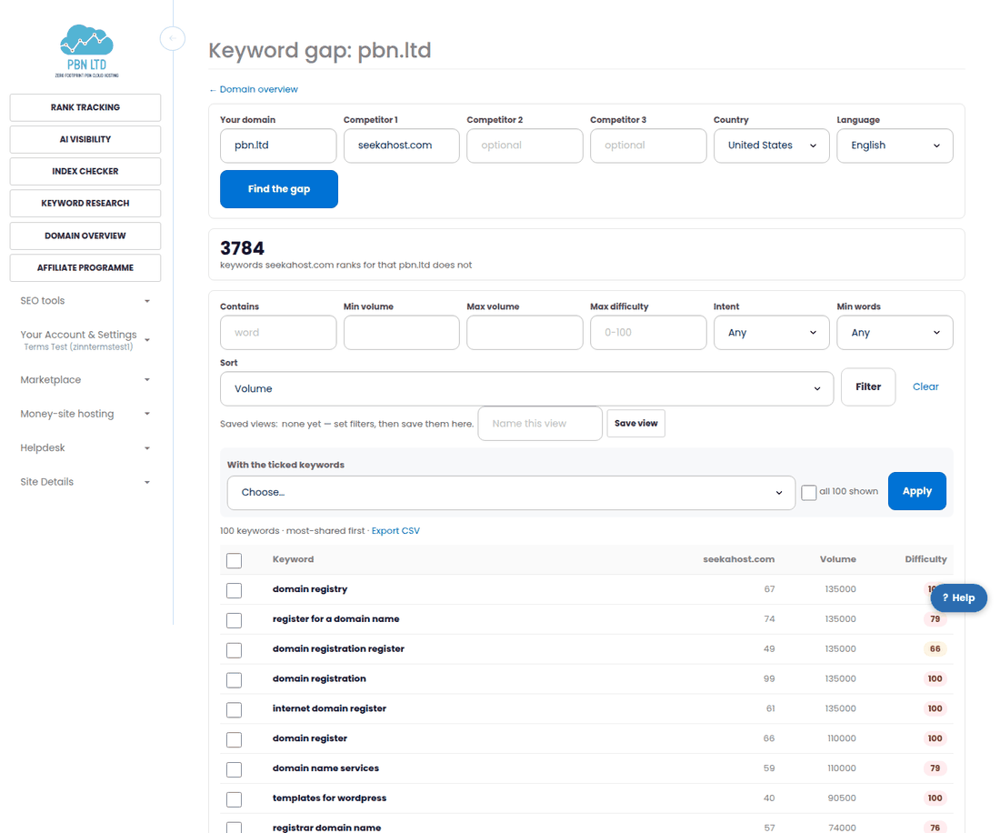The image size is (1000, 833).
Task: Open the Language dropdown
Action: click(x=895, y=146)
